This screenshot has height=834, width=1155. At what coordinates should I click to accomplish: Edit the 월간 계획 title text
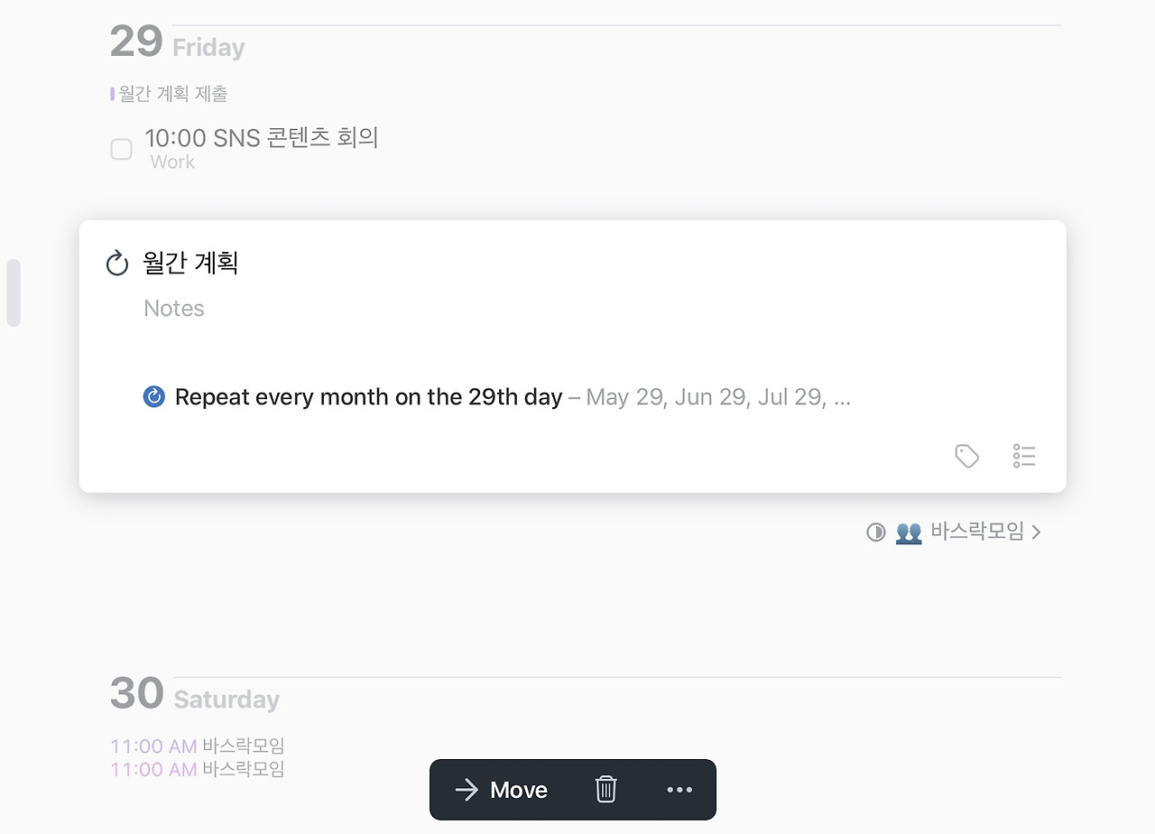point(190,264)
